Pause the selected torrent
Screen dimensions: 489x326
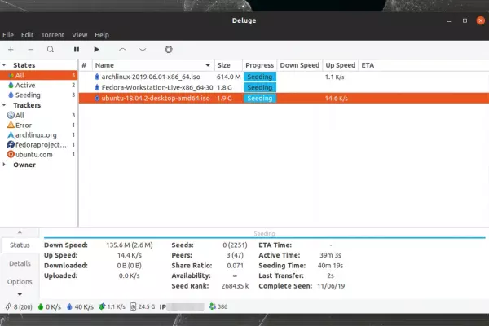(77, 49)
